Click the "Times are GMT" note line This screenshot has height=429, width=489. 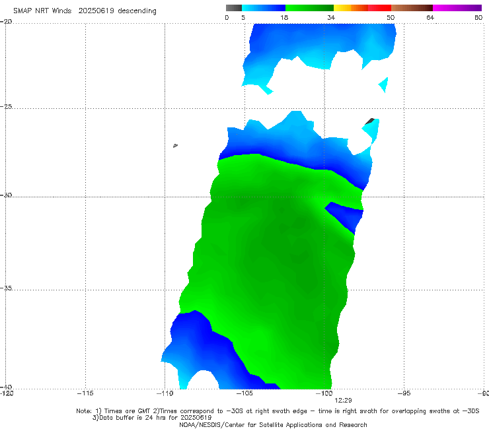pyautogui.click(x=278, y=411)
